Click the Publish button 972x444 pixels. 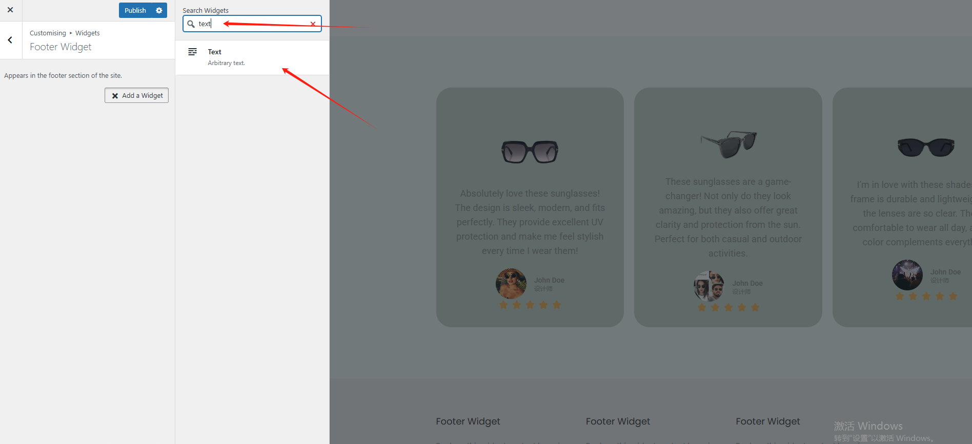(x=135, y=10)
